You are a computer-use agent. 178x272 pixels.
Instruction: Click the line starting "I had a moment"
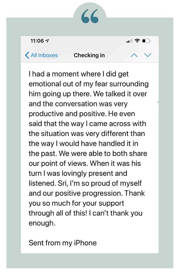tap(79, 74)
